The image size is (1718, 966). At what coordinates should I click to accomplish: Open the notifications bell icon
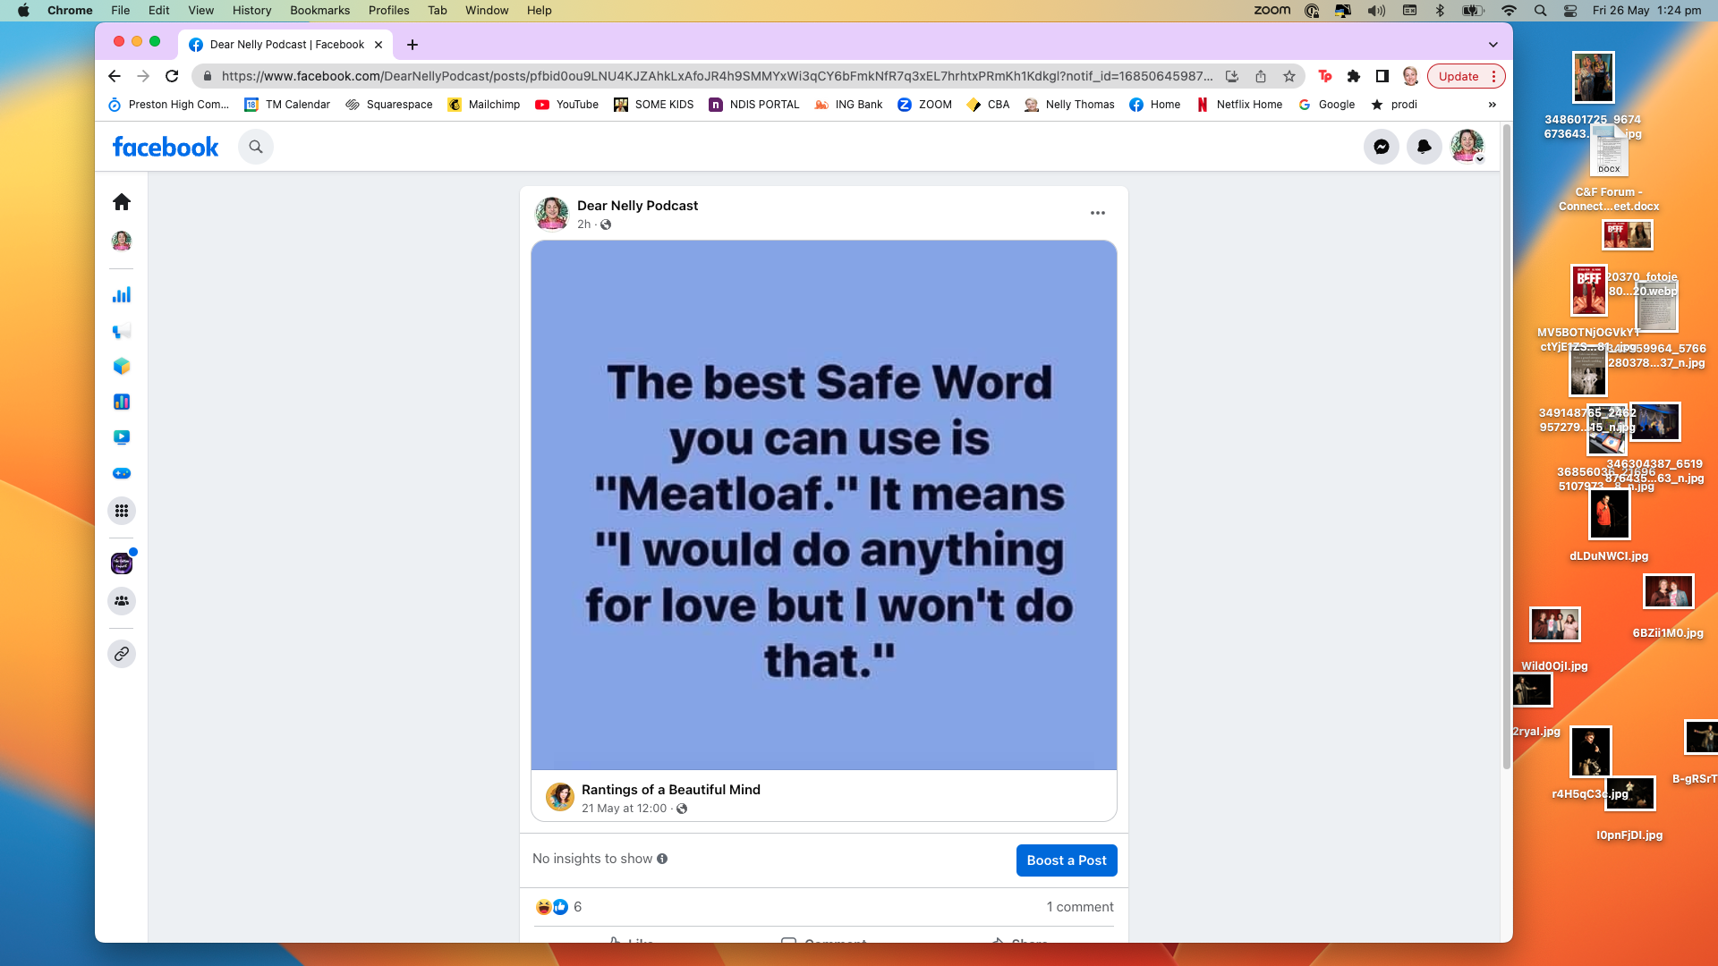pyautogui.click(x=1424, y=146)
